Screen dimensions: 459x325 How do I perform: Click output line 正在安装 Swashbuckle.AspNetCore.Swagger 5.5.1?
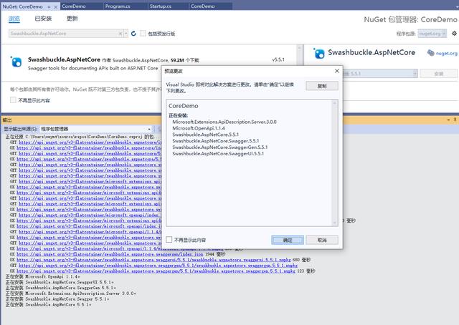coord(57,299)
